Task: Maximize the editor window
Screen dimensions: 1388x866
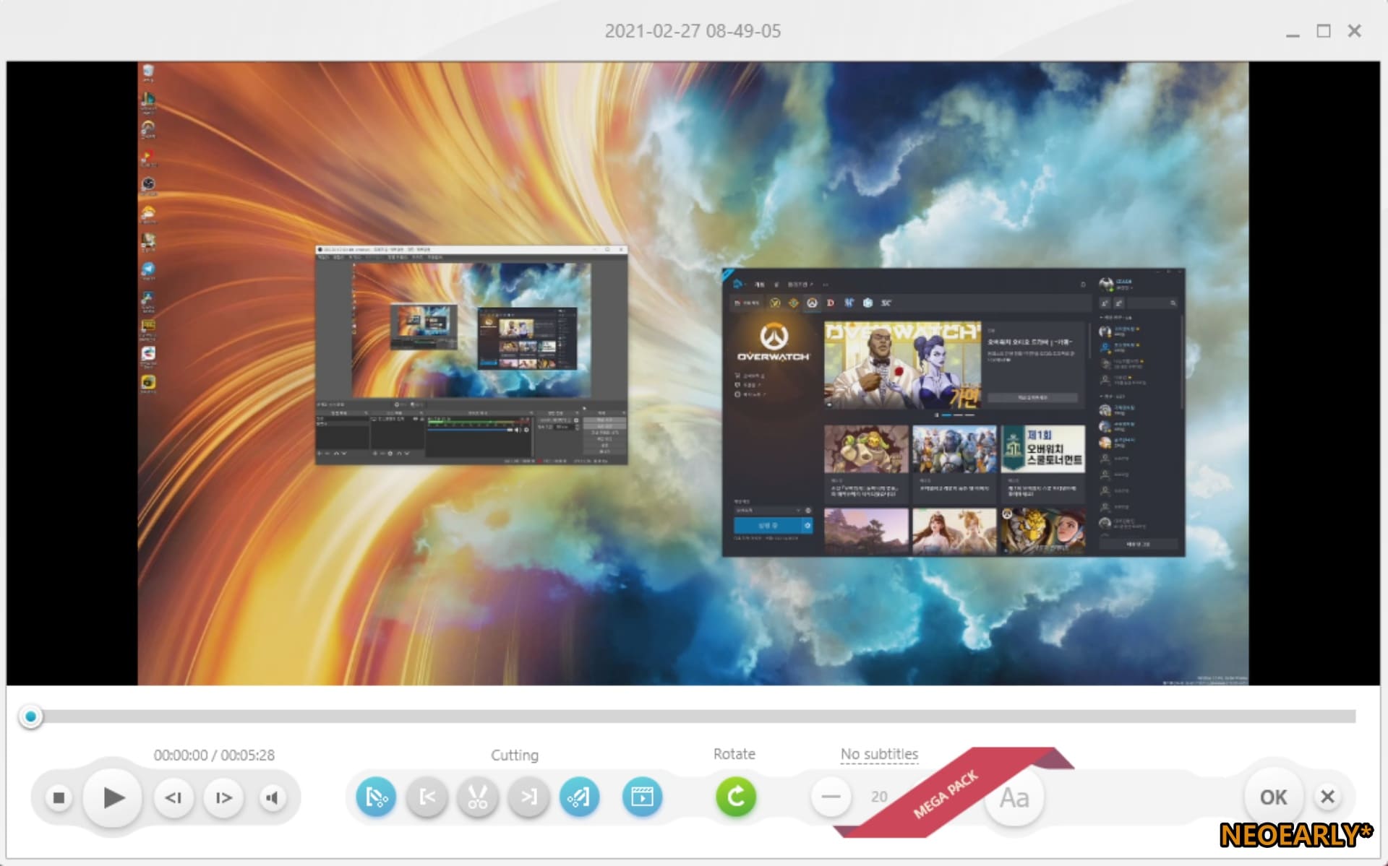Action: [1323, 31]
